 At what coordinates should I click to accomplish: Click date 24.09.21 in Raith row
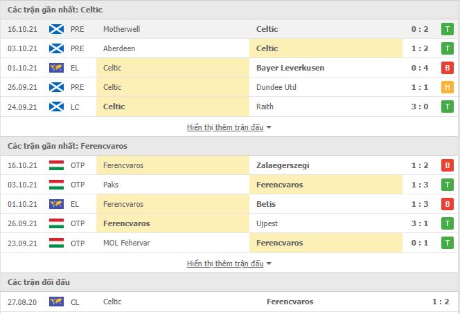click(22, 107)
